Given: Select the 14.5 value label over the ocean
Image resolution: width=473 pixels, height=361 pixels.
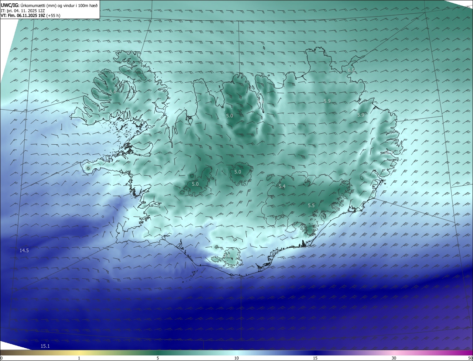Looking at the screenshot, I should 24,250.
